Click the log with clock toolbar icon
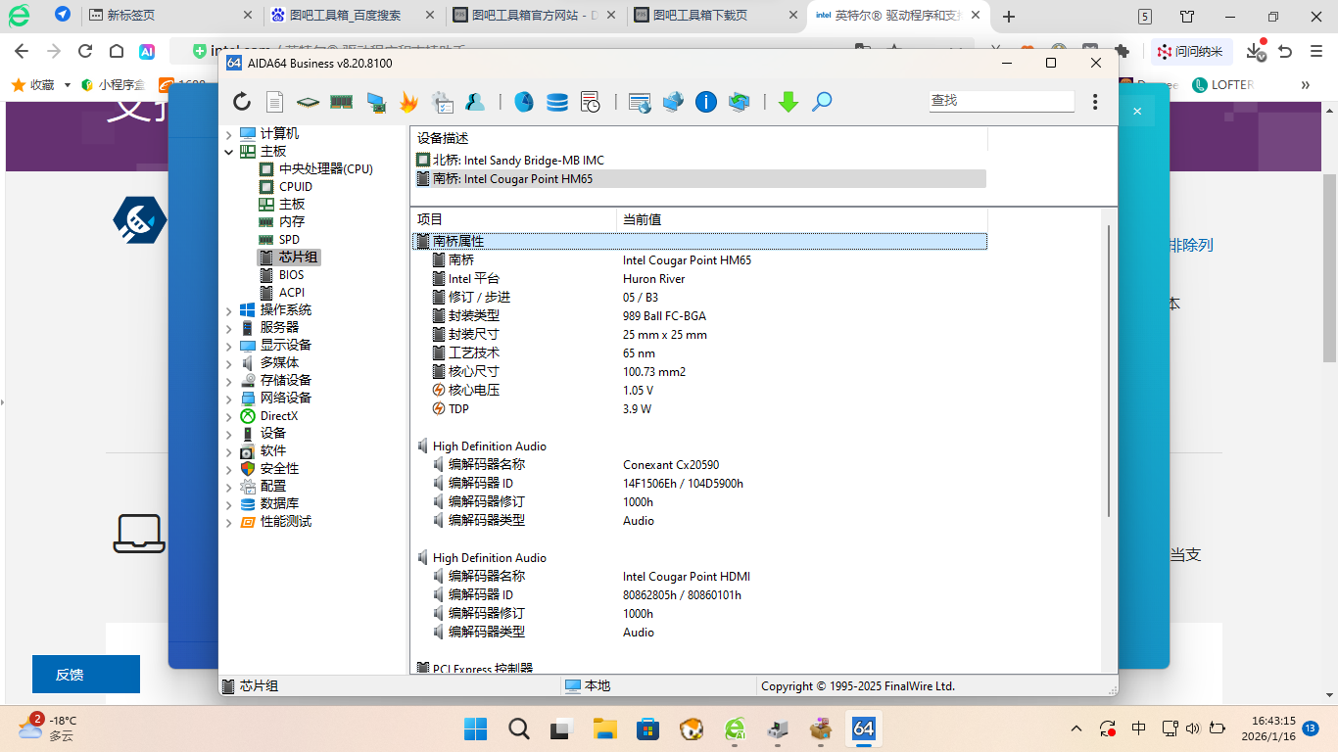Image resolution: width=1338 pixels, height=752 pixels. (590, 102)
